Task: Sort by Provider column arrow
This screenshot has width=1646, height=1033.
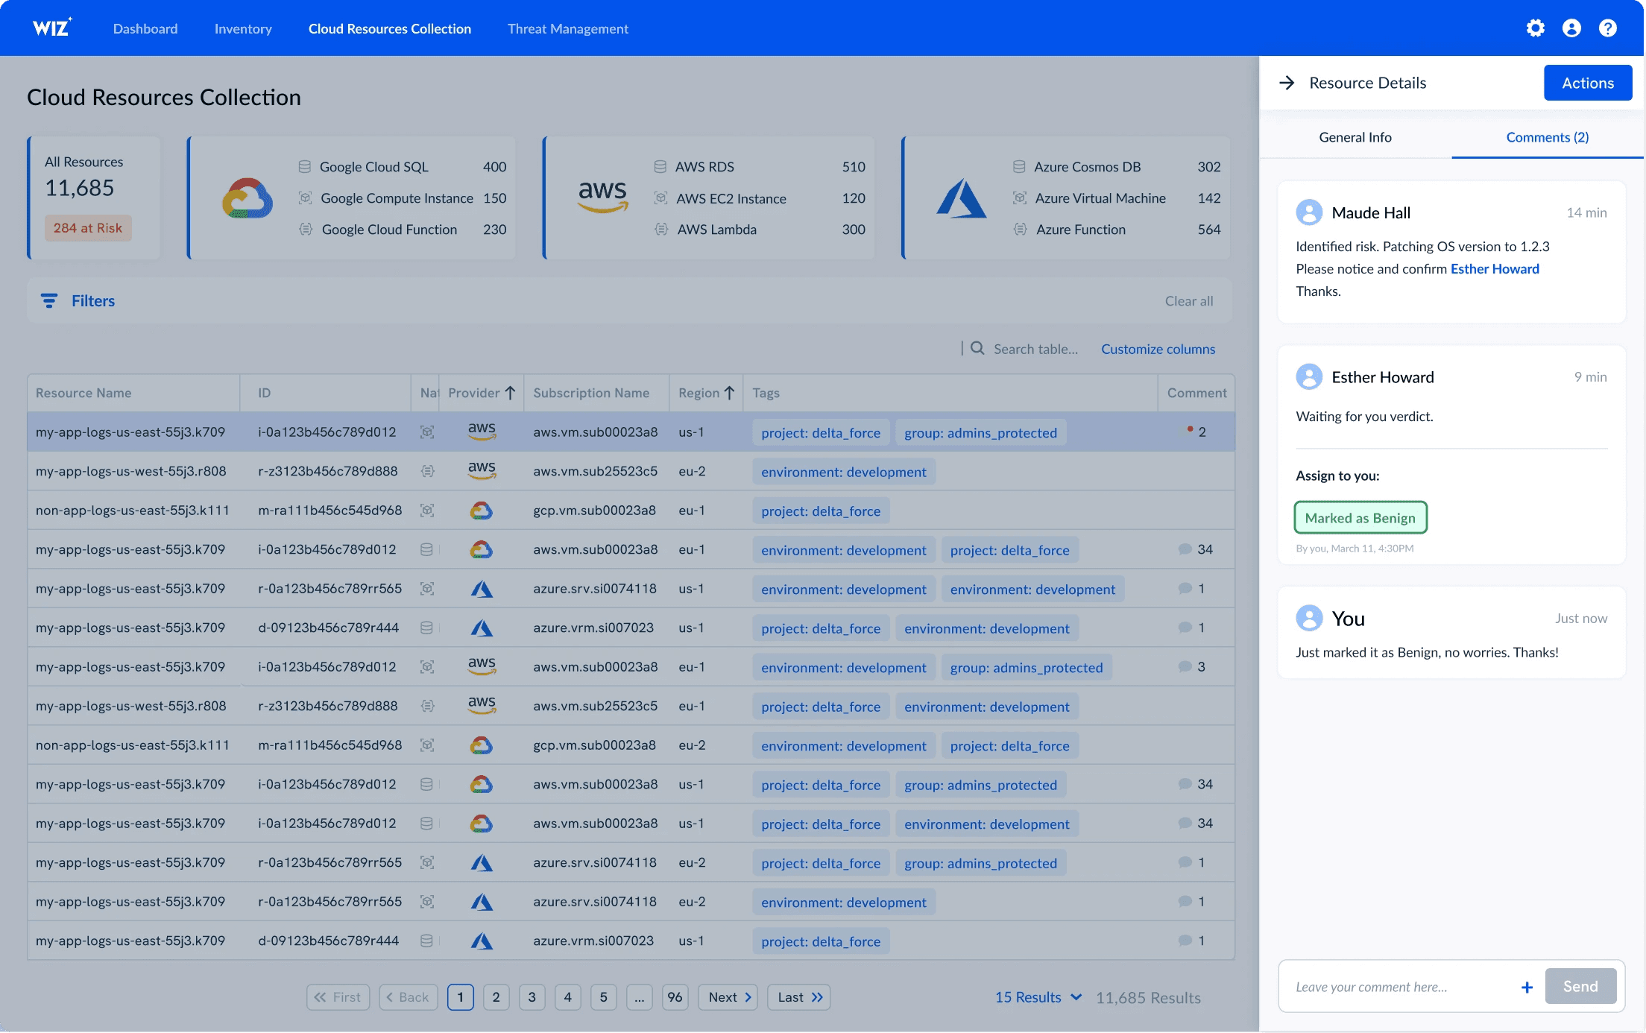Action: click(511, 393)
